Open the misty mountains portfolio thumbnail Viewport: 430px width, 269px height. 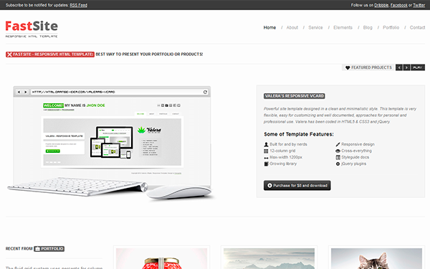pos(269,258)
